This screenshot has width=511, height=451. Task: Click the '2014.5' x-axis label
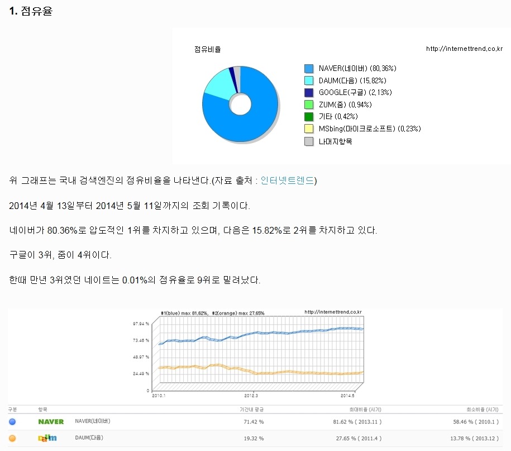[x=347, y=396]
